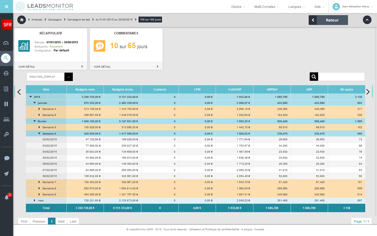Collapse the 2015 tree row
Screen dimensions: 377x236
pos(31,97)
